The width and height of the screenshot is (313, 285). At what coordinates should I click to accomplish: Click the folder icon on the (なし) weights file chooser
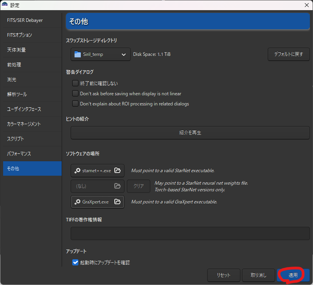pos(117,186)
